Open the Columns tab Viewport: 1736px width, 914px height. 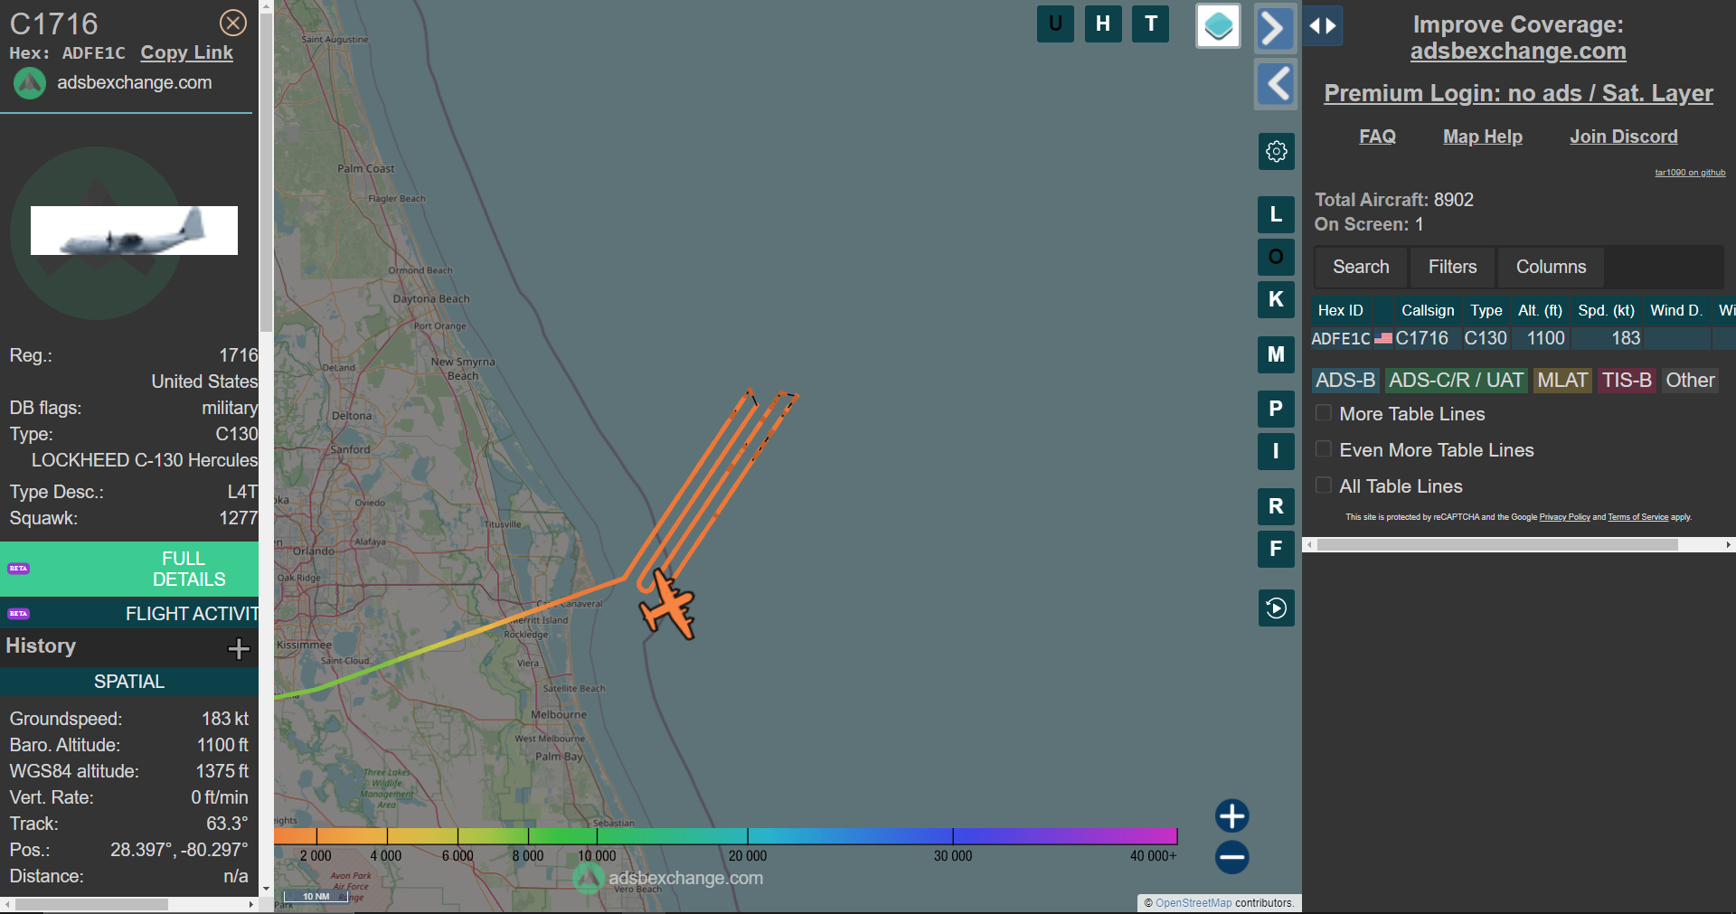coord(1551,267)
